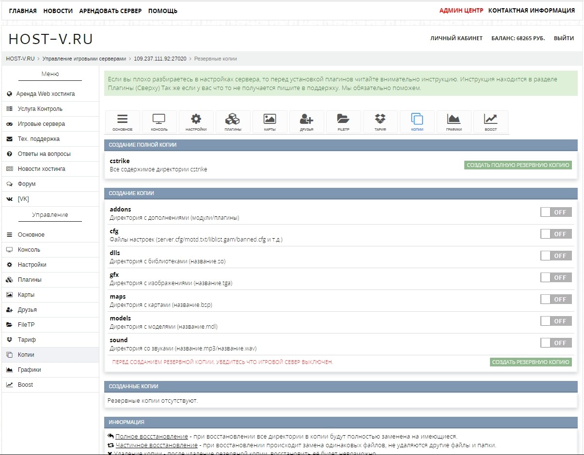
Task: Open the Личный кабинет link
Action: click(456, 38)
